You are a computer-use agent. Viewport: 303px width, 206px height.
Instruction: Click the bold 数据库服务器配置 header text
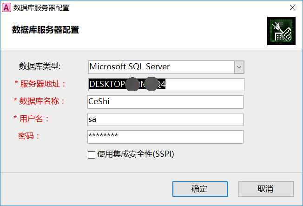(x=46, y=30)
